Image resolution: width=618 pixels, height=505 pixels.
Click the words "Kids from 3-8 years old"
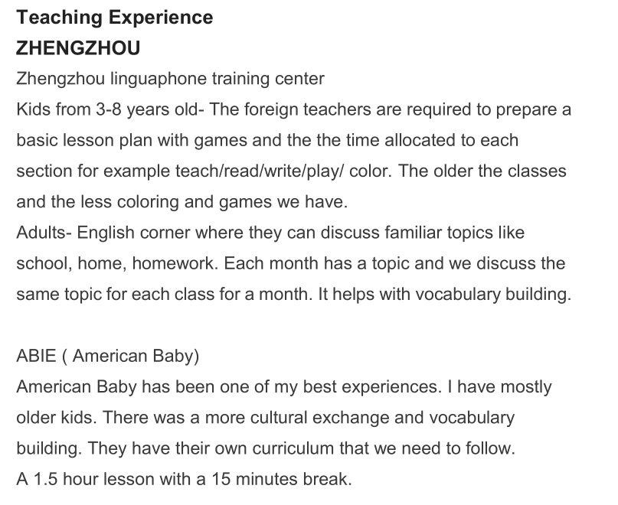(106, 109)
